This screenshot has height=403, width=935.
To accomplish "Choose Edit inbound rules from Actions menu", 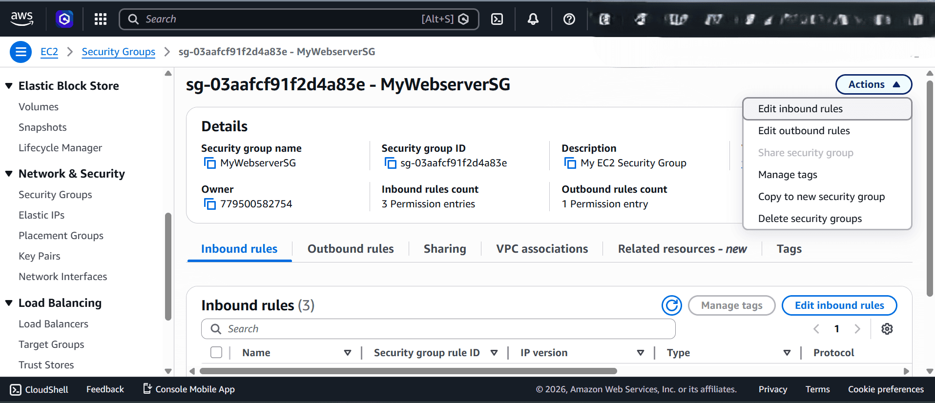I will [827, 109].
